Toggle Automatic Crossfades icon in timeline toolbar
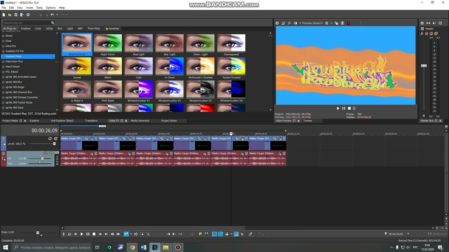This screenshot has height=252, width=449. click(x=221, y=234)
